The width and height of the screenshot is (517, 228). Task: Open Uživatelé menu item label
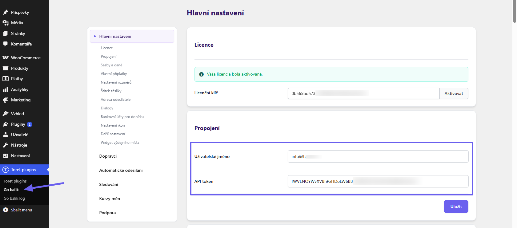20,135
